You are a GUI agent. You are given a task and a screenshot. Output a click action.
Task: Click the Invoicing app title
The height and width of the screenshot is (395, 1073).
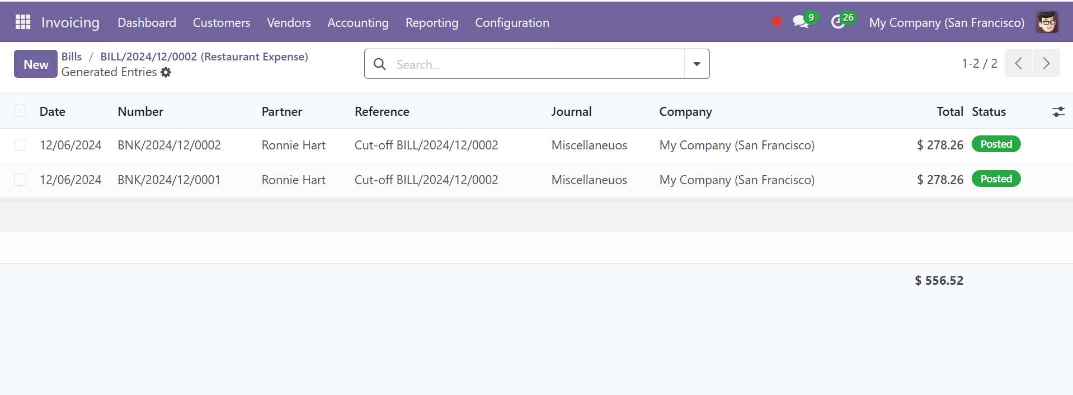pyautogui.click(x=70, y=22)
